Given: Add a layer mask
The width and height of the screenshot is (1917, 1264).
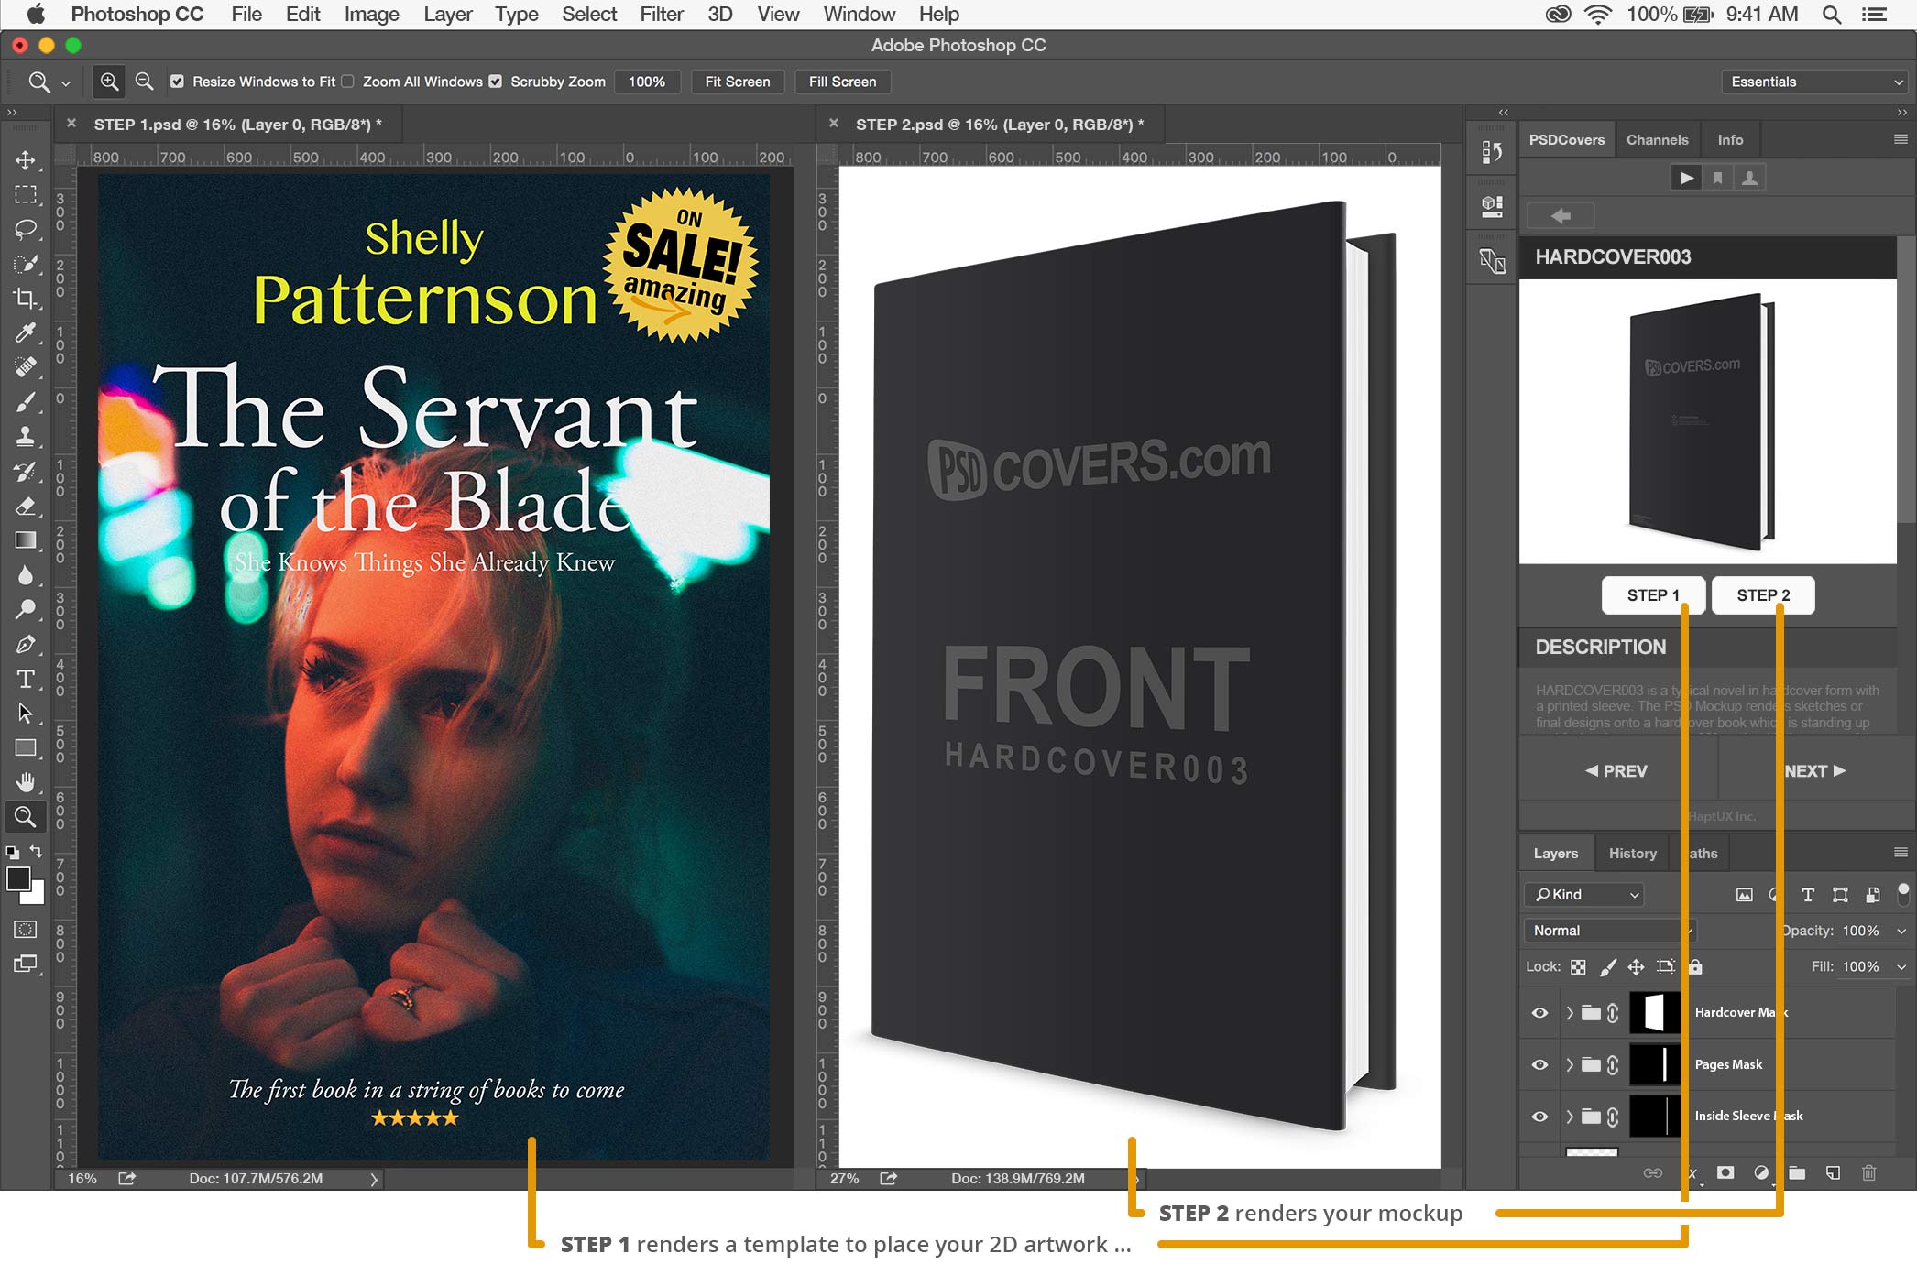Looking at the screenshot, I should (x=1725, y=1172).
